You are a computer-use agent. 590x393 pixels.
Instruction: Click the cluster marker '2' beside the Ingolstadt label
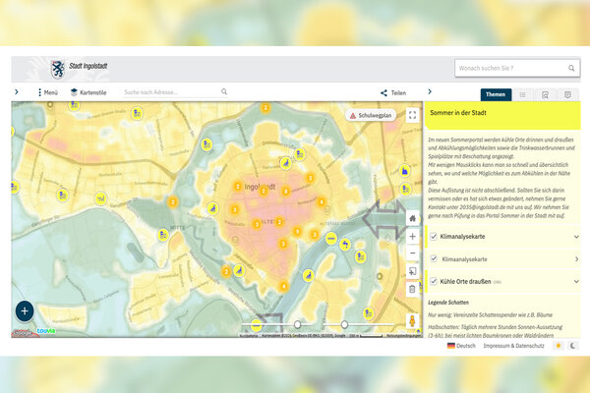tap(237, 186)
